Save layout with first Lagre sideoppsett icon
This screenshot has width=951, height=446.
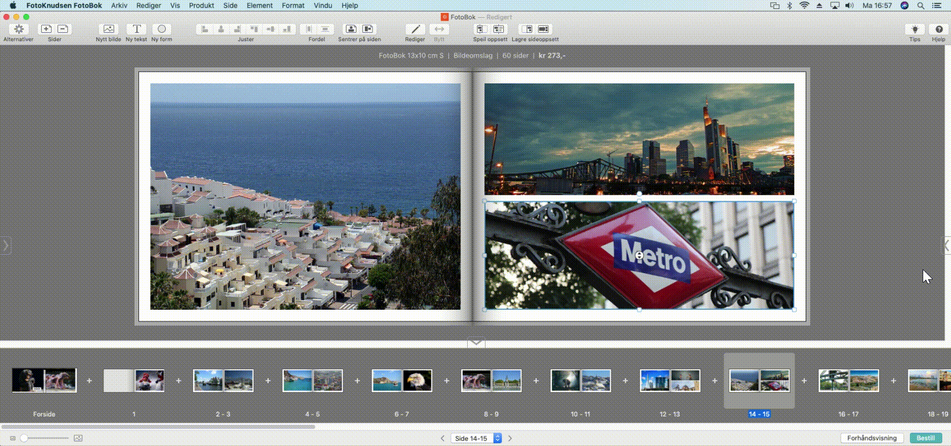527,29
